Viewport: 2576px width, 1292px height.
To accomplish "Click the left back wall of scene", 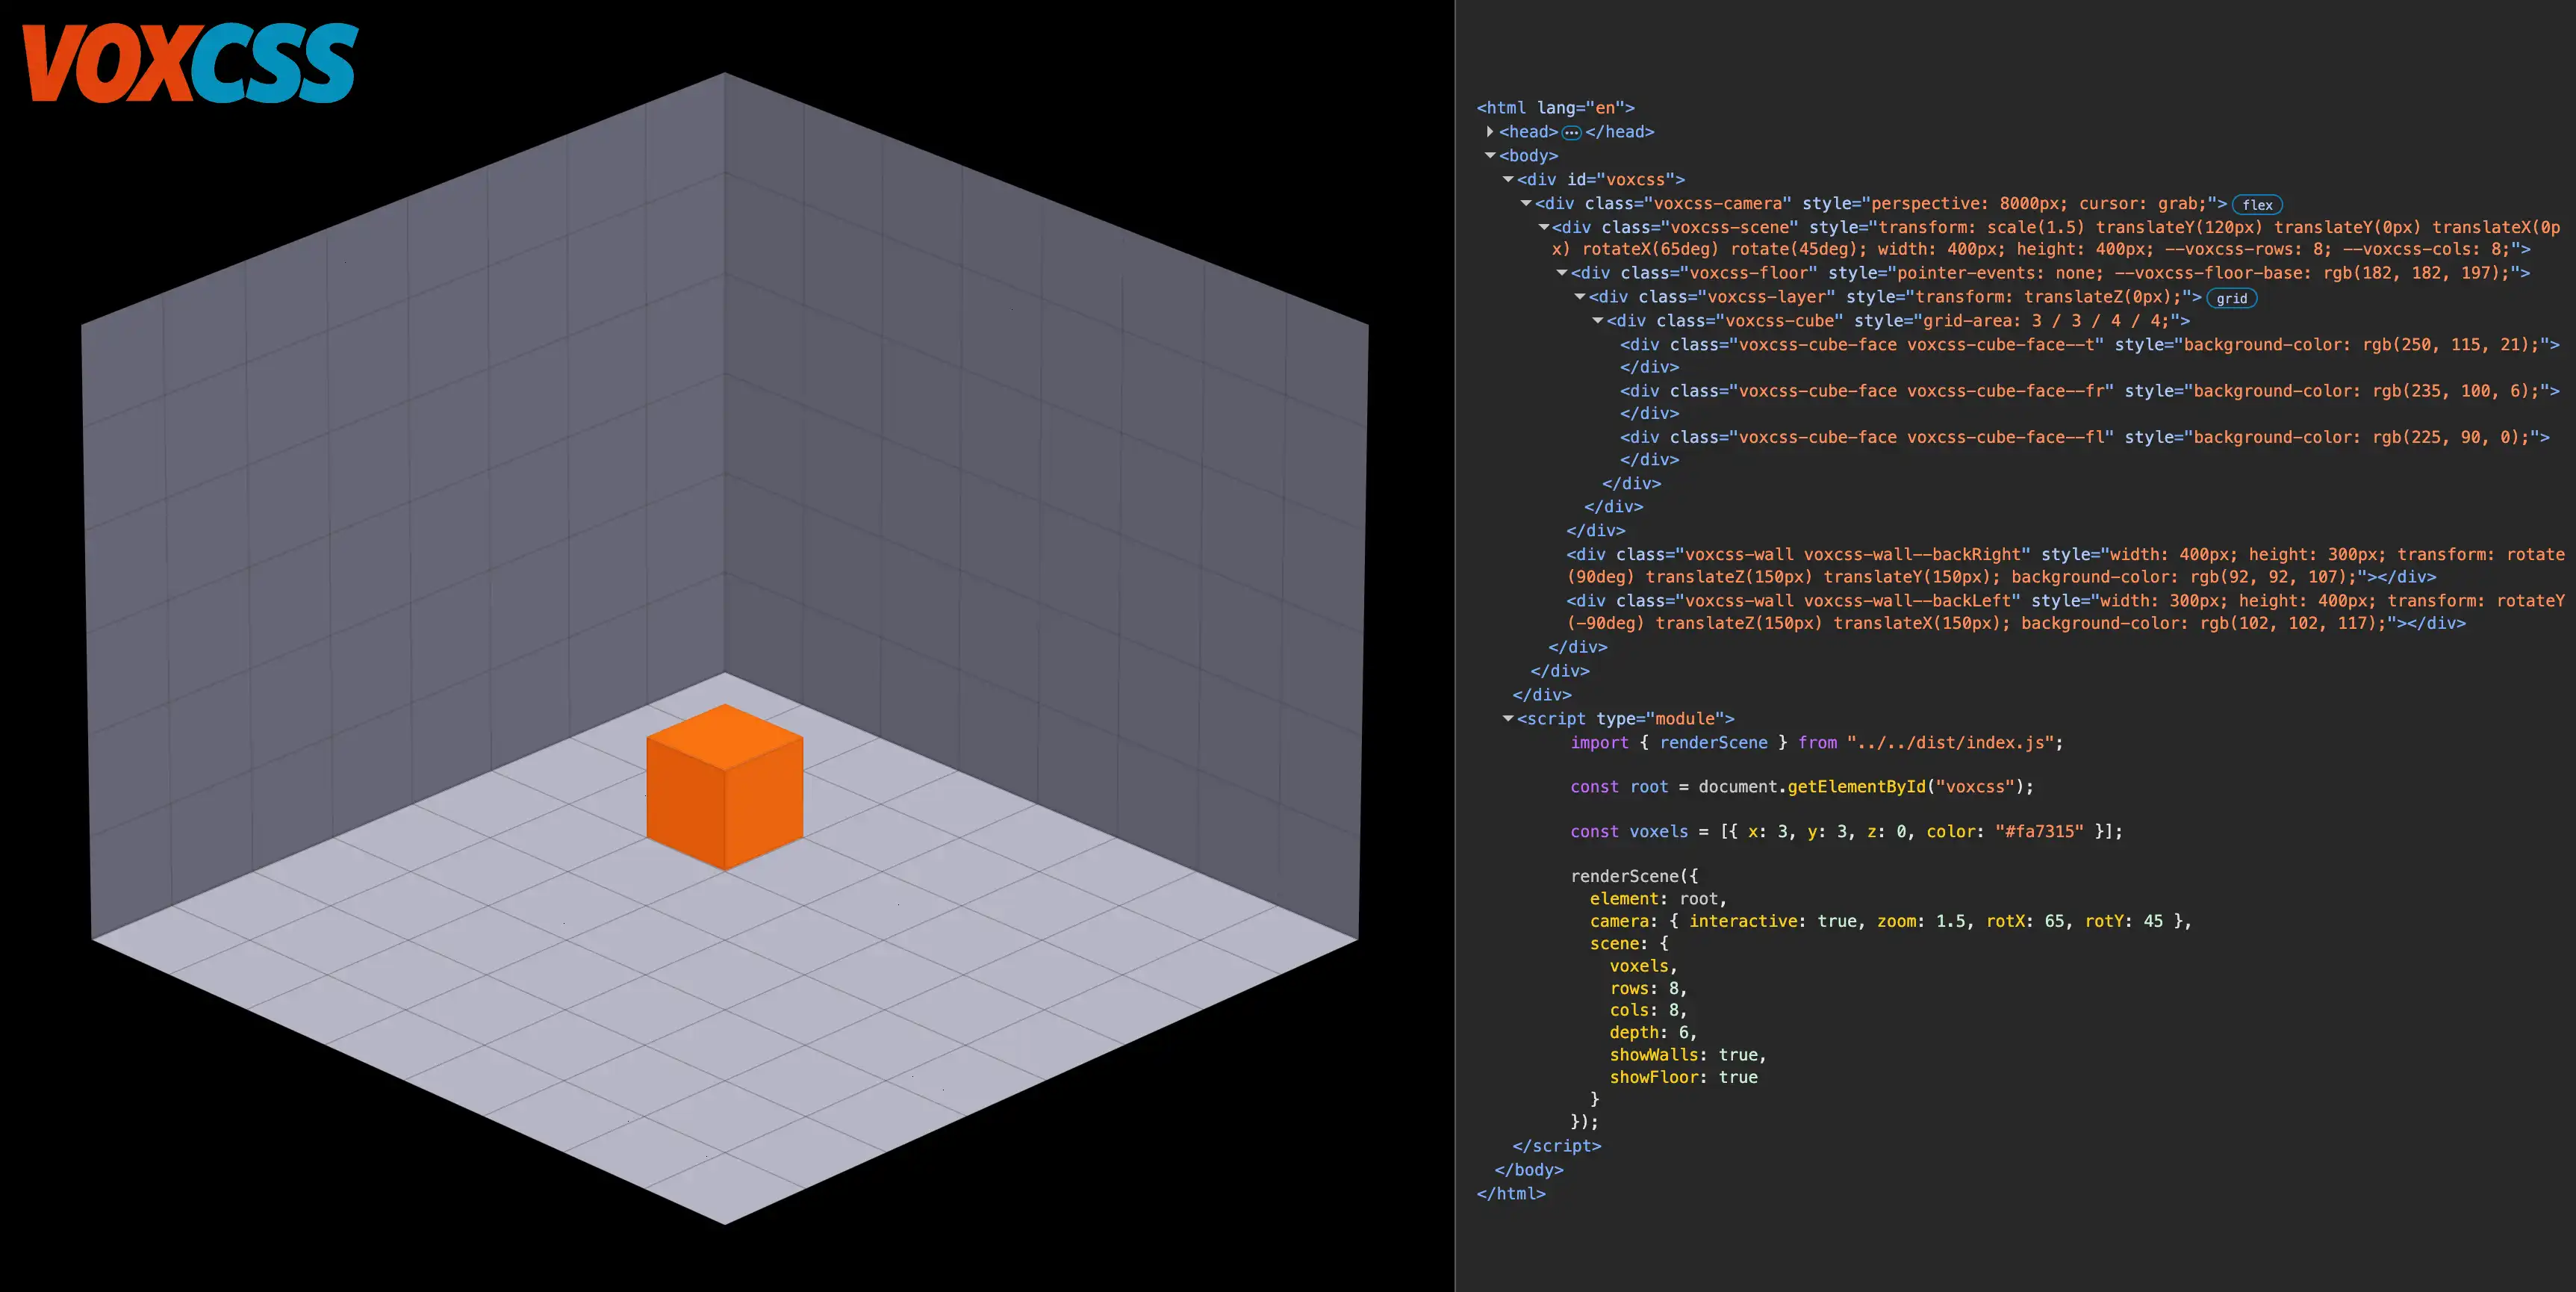I will 400,500.
